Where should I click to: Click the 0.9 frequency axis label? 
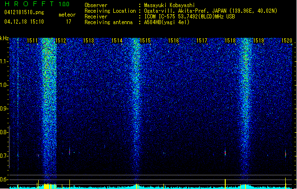[4, 109]
